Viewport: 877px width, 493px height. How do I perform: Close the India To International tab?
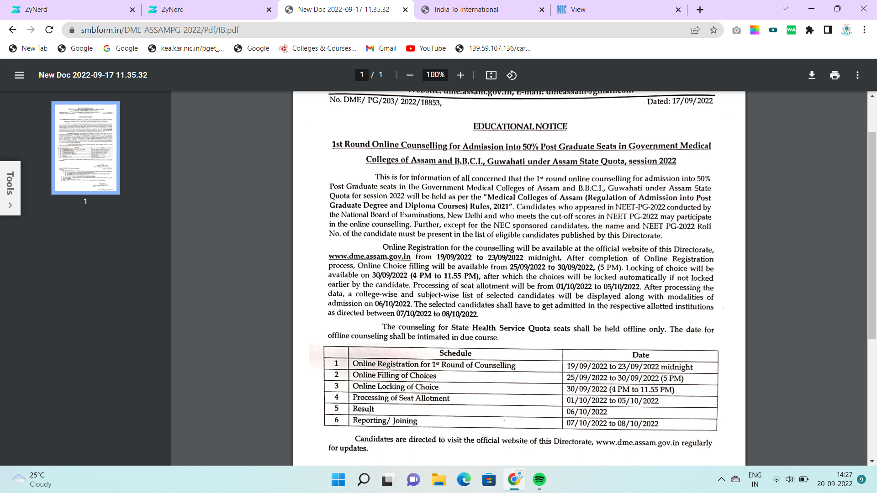click(542, 10)
